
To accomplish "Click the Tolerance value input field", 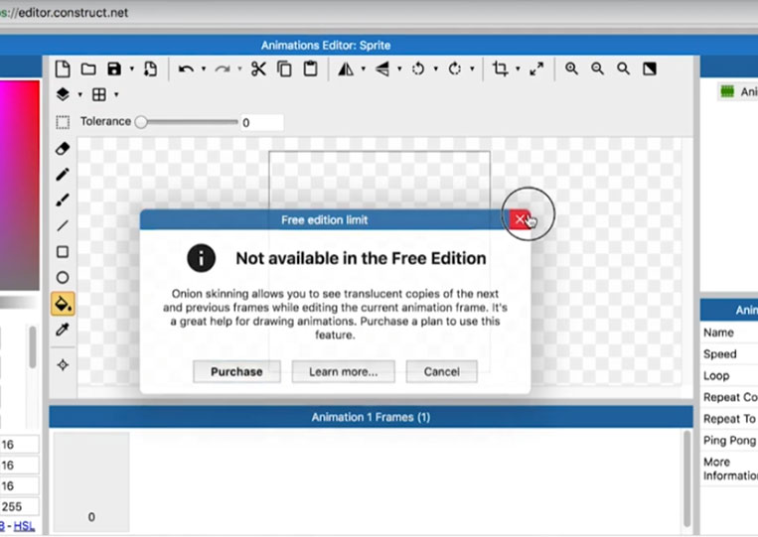I will 261,123.
